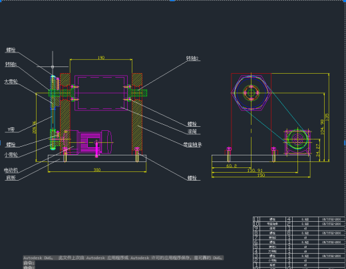Viewport: 346px width, 269px height.
Task: Pick the magenta roller drum rectangle
Action: pos(101,93)
